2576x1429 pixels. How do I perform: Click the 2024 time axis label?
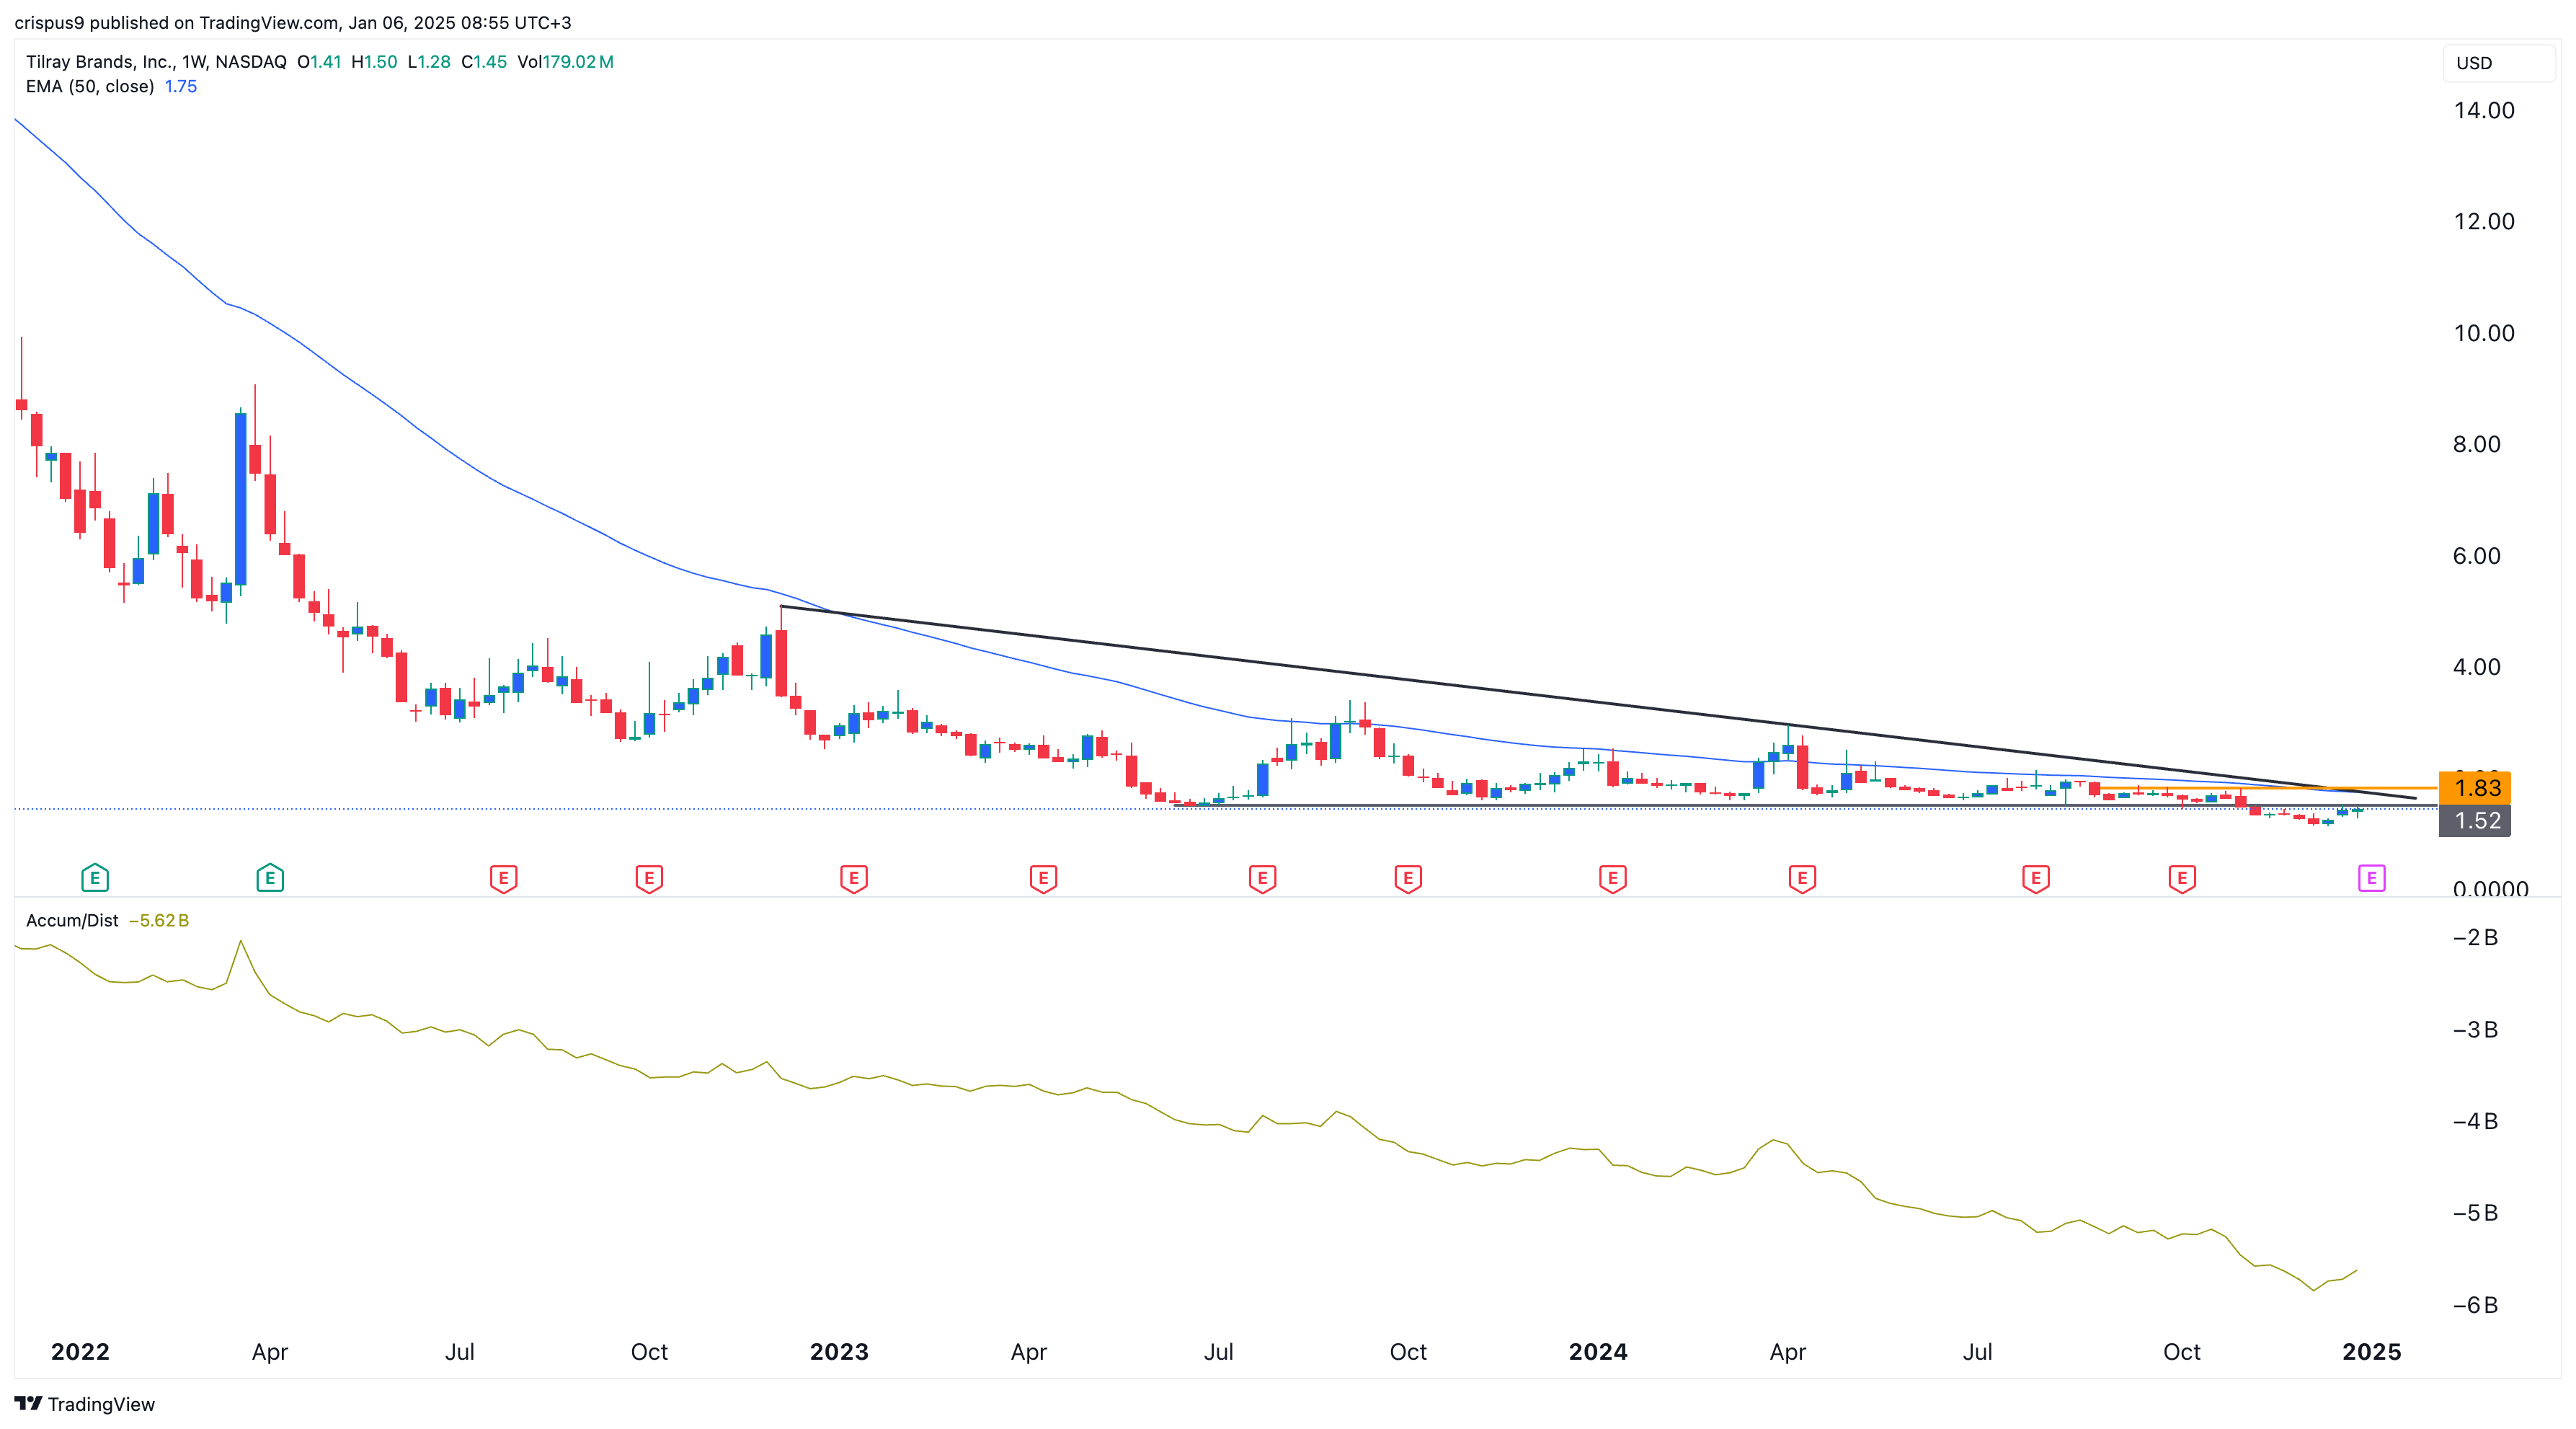tap(1598, 1352)
